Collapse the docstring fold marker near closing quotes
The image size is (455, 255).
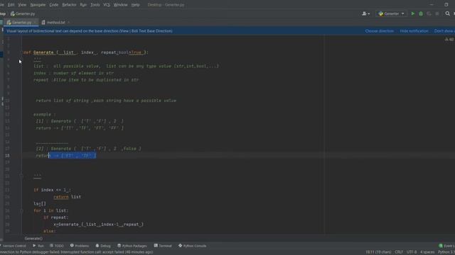pos(21,176)
